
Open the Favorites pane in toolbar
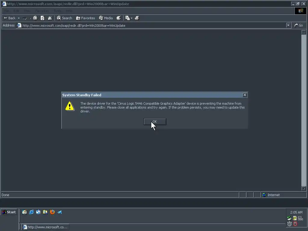pos(85,18)
